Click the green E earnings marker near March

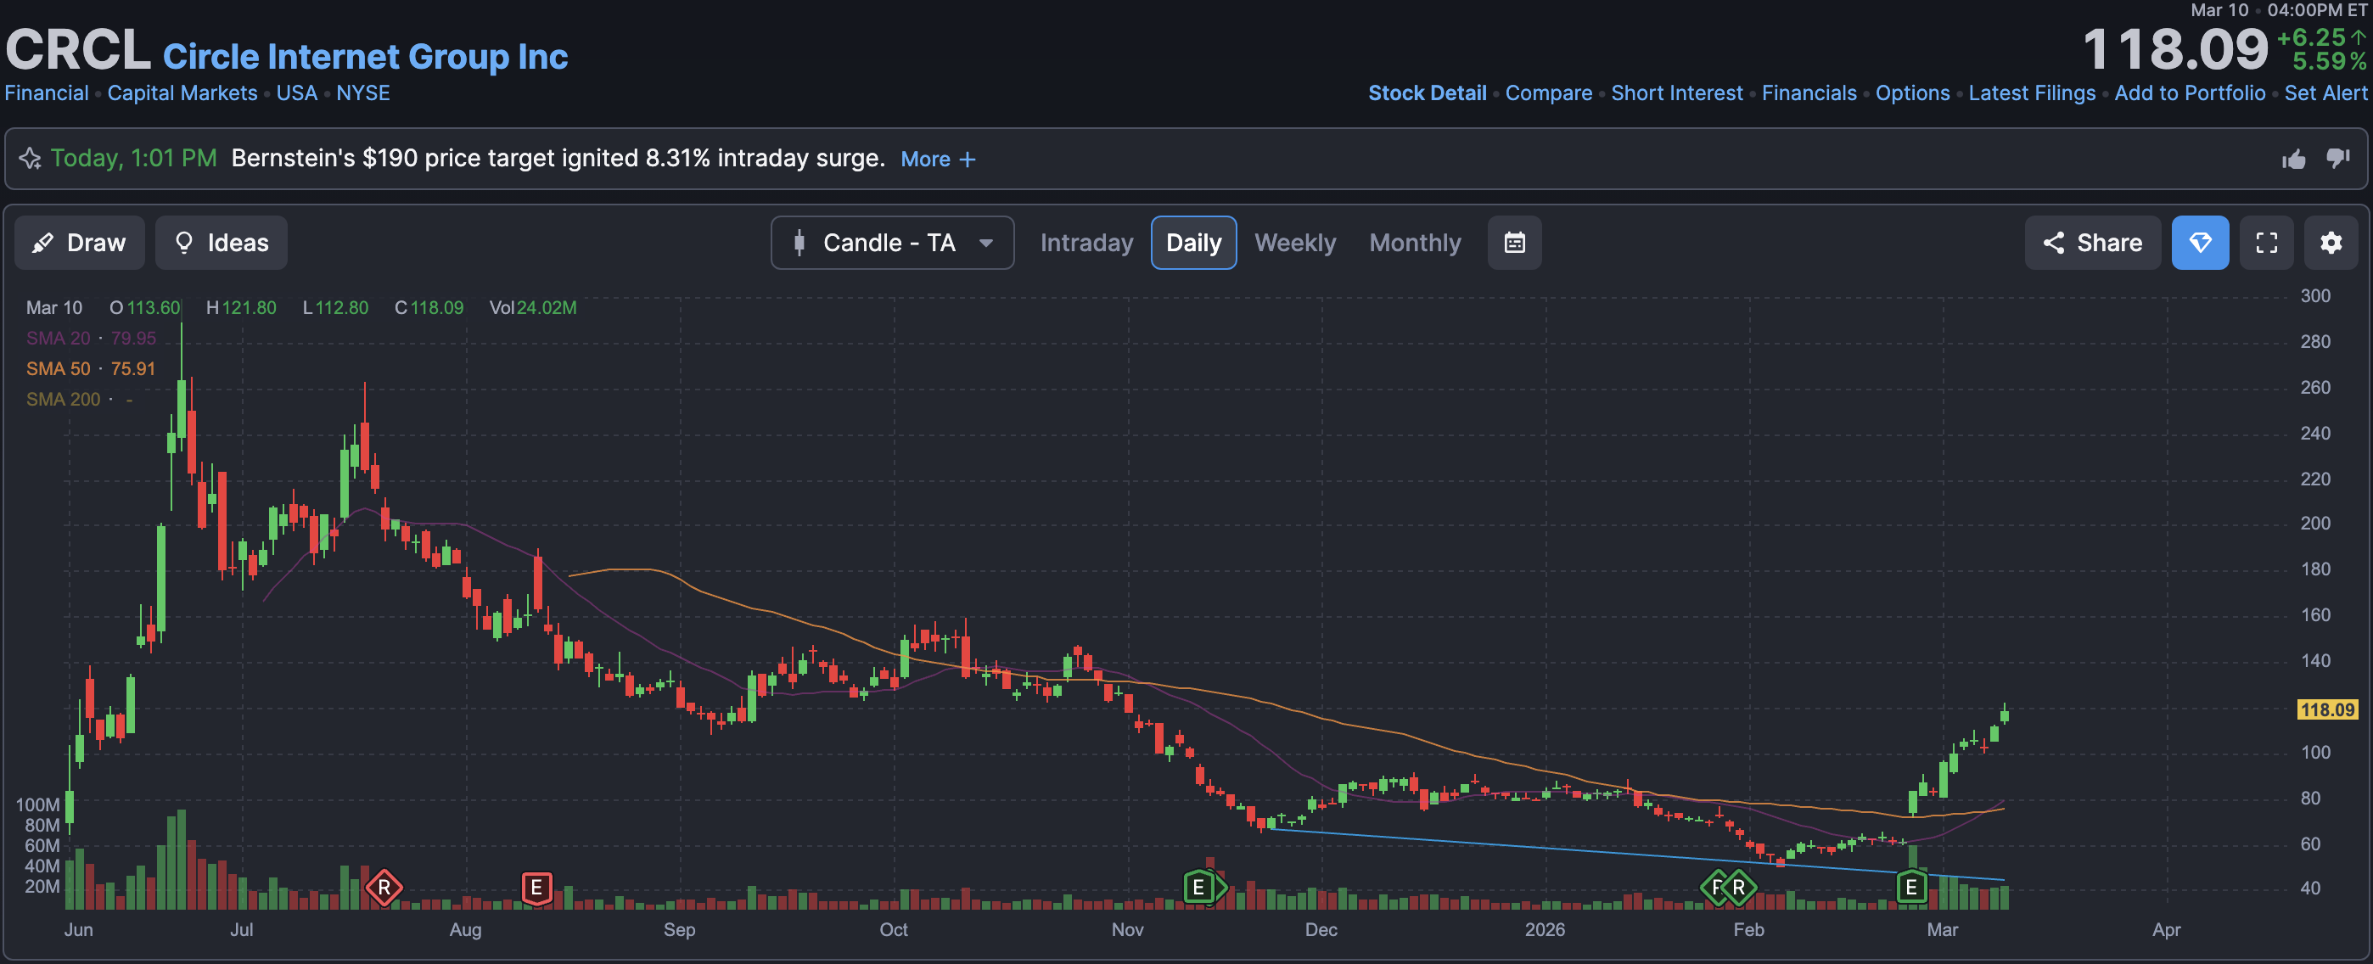point(1910,888)
